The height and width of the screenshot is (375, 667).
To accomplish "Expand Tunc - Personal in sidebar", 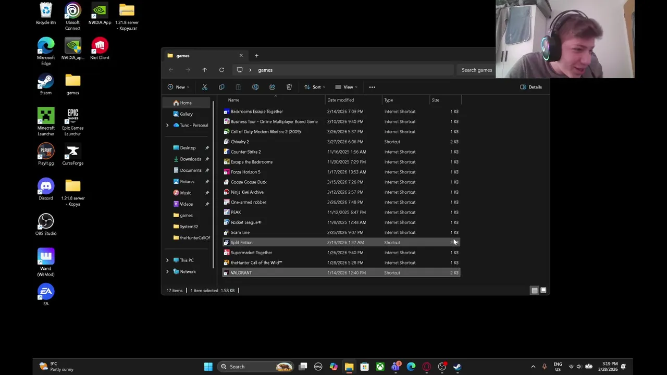I will (167, 126).
